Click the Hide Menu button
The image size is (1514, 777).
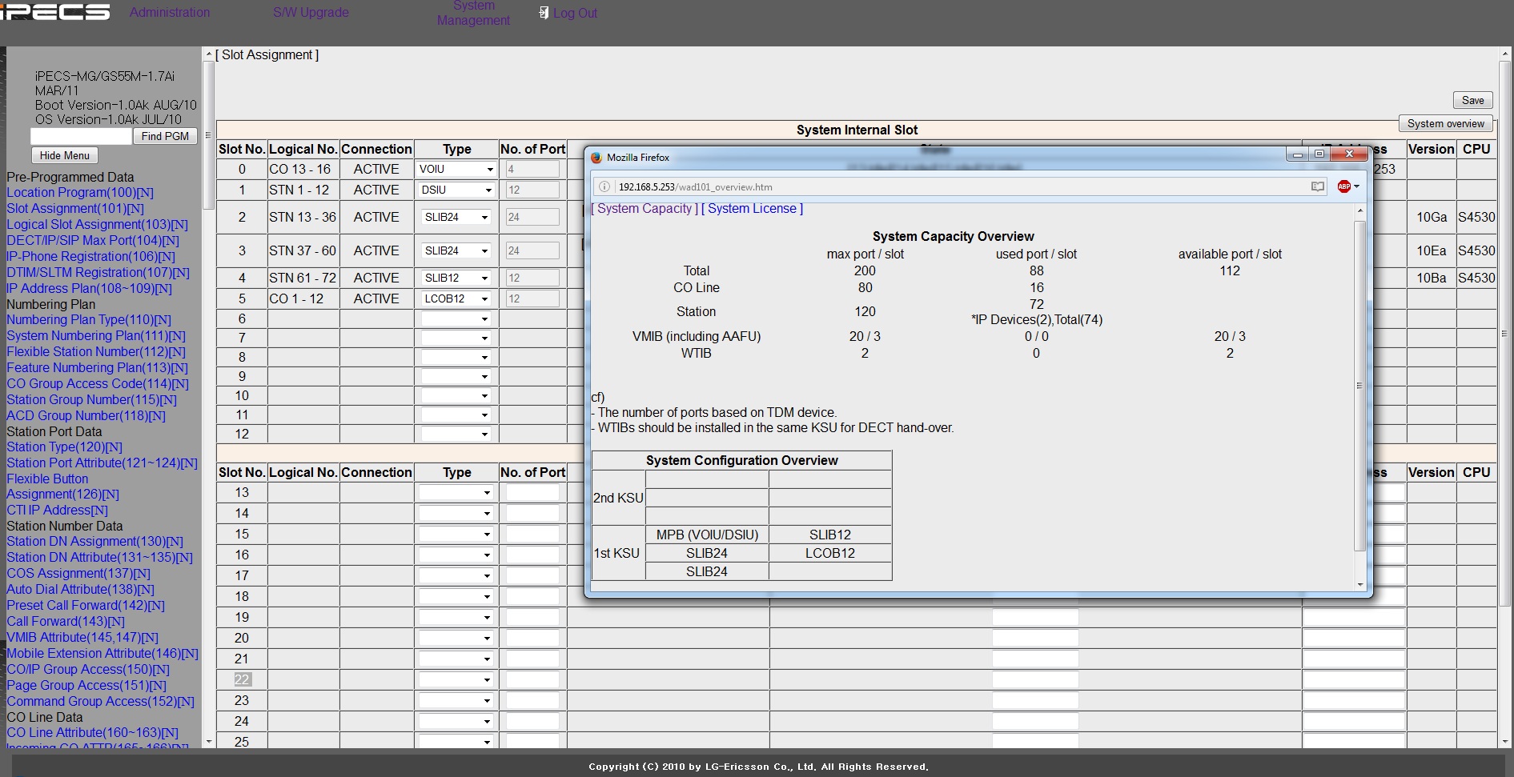pos(65,155)
